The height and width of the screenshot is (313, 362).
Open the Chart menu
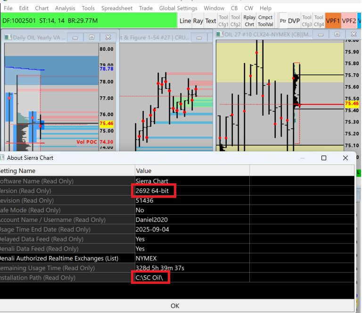(x=42, y=8)
